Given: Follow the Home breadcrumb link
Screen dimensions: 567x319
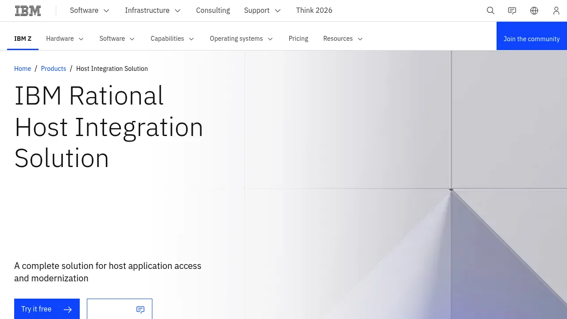Looking at the screenshot, I should coord(23,69).
